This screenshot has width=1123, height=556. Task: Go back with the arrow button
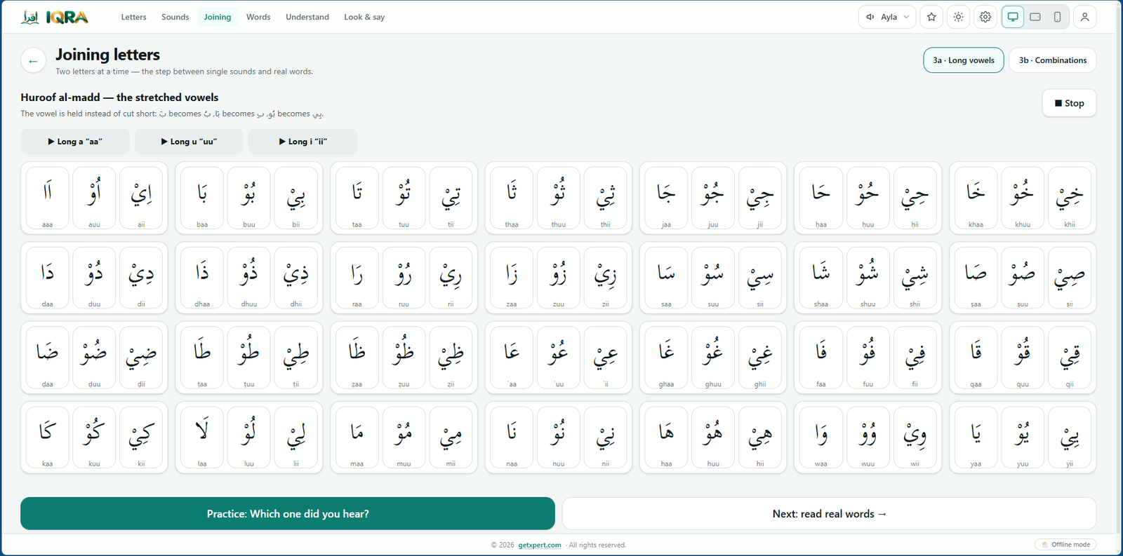coord(33,61)
